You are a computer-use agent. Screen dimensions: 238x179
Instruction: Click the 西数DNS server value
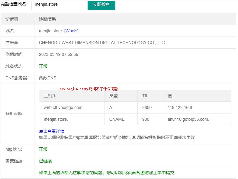pos(47,78)
